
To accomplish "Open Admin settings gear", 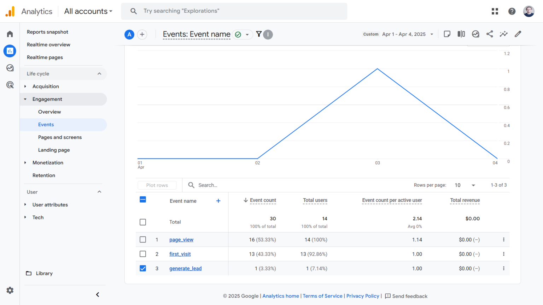I will 10,290.
